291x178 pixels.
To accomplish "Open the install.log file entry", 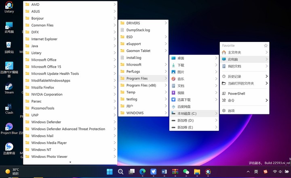I will point(134,58).
